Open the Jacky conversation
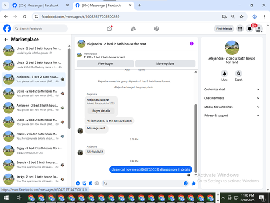The width and height of the screenshot is (270, 203). [x=33, y=179]
